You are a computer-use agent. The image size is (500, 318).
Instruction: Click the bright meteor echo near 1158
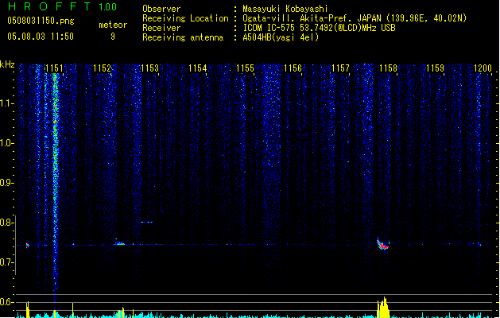382,244
